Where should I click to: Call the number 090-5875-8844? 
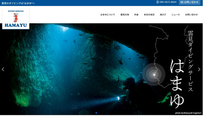click(x=168, y=2)
